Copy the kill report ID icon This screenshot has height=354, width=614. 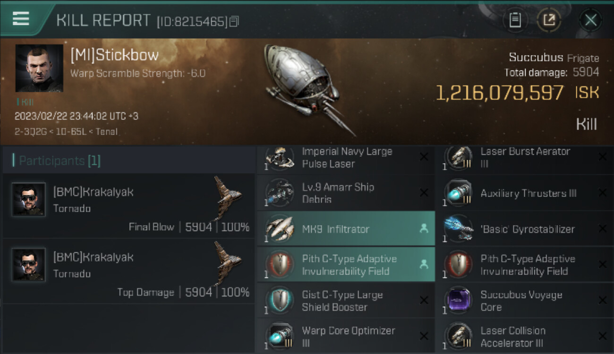point(234,21)
